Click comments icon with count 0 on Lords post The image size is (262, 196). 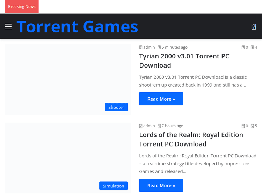[243, 126]
